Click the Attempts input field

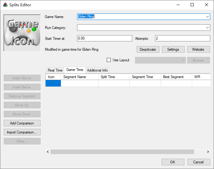click(182, 38)
